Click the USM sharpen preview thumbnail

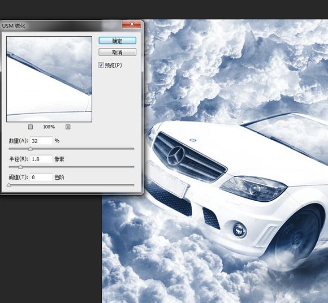pyautogui.click(x=49, y=79)
